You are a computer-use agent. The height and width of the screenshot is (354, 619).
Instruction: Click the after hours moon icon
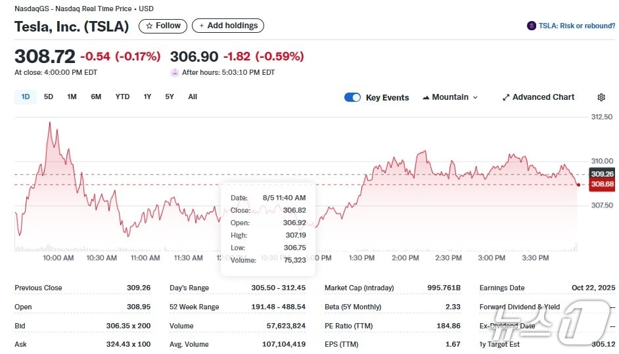175,72
